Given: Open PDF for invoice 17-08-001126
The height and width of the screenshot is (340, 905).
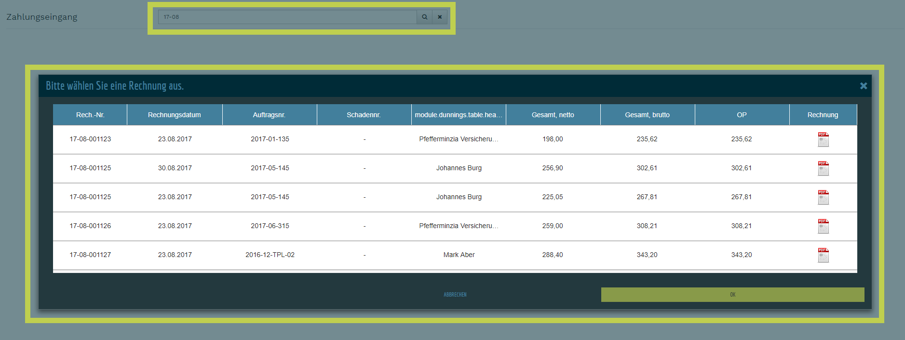Looking at the screenshot, I should [x=823, y=226].
